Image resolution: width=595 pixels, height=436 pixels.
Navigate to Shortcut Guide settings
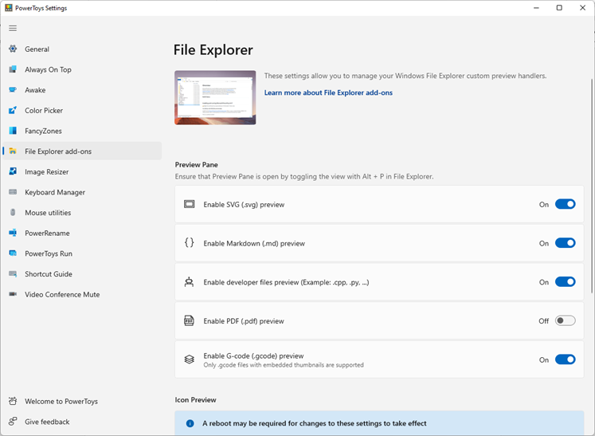click(x=48, y=274)
